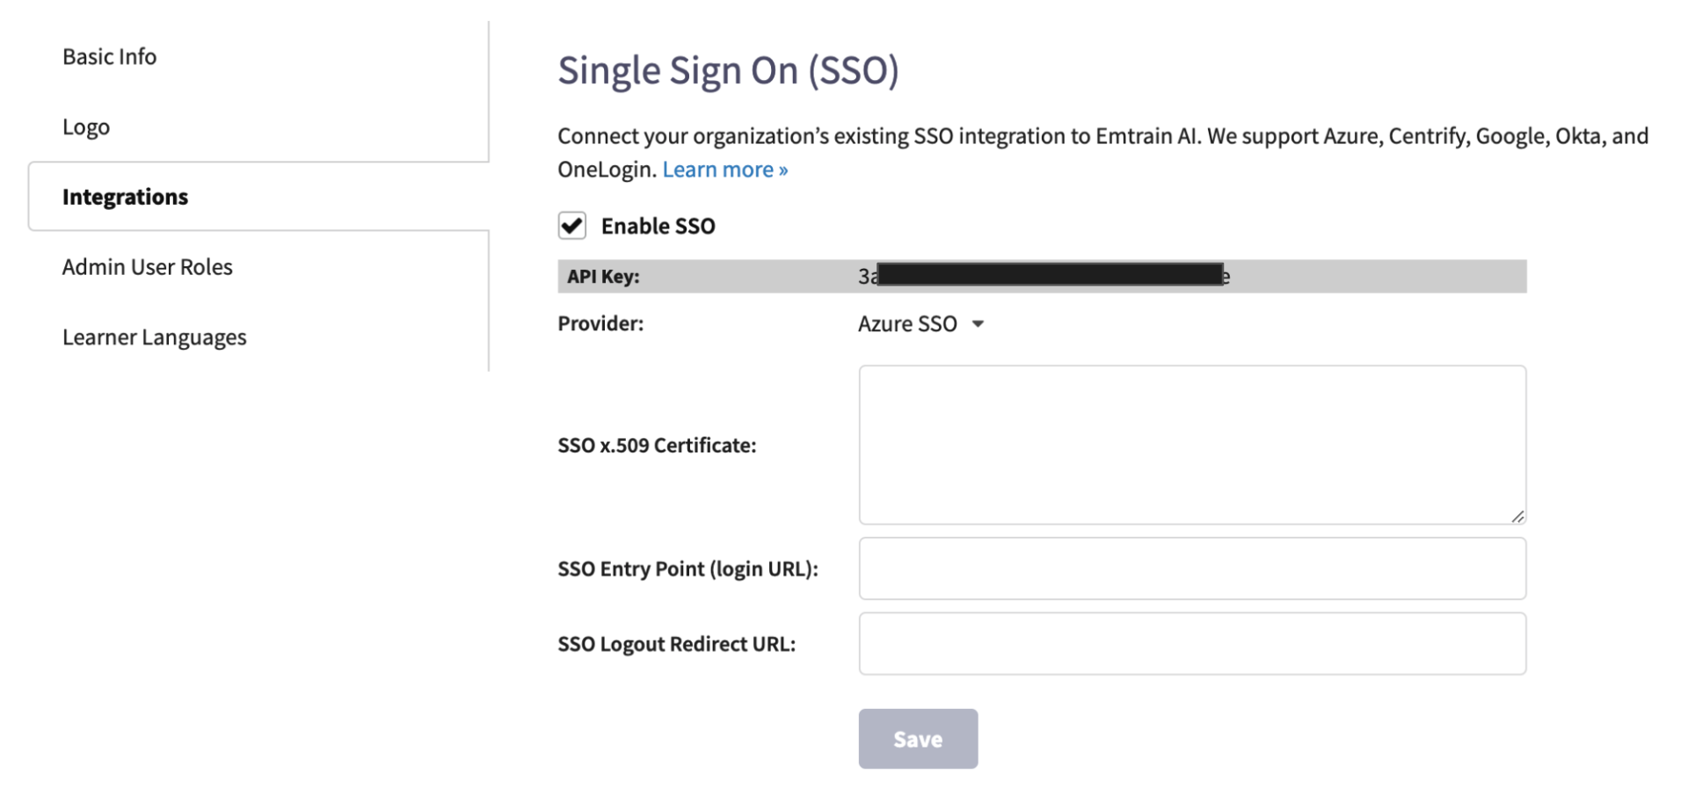Image resolution: width=1702 pixels, height=810 pixels.
Task: Click inside the SSO x.509 Certificate box
Action: (1191, 444)
